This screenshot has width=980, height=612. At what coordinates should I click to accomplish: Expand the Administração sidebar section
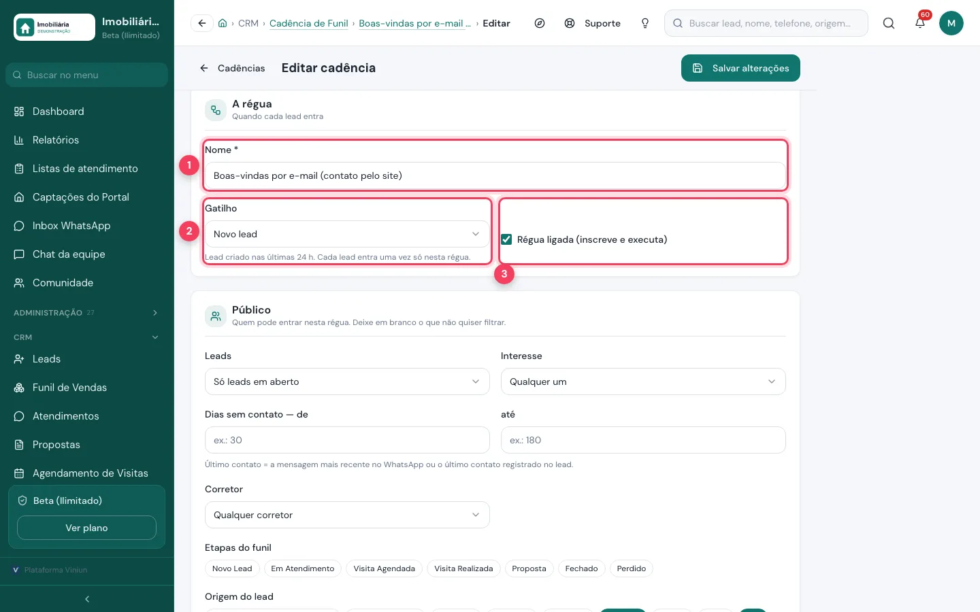(87, 313)
